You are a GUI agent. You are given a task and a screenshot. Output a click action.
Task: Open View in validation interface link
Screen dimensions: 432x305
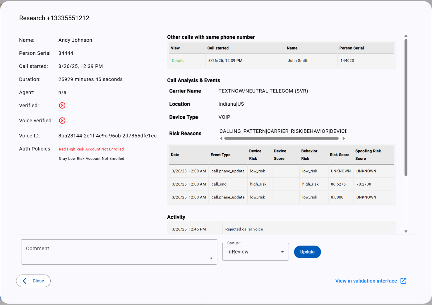(366, 281)
